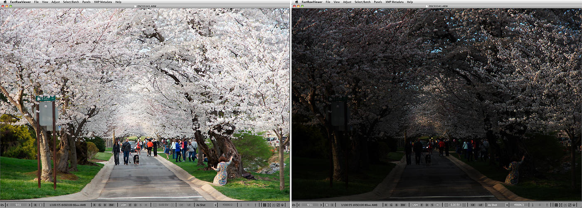The image size is (582, 208).
Task: Toggle OE overexposure display in left viewer
Action: (181, 205)
